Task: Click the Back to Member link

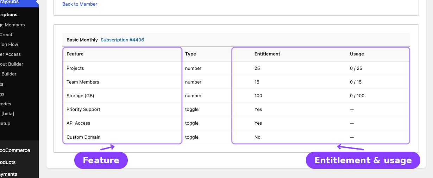Action: point(80,4)
